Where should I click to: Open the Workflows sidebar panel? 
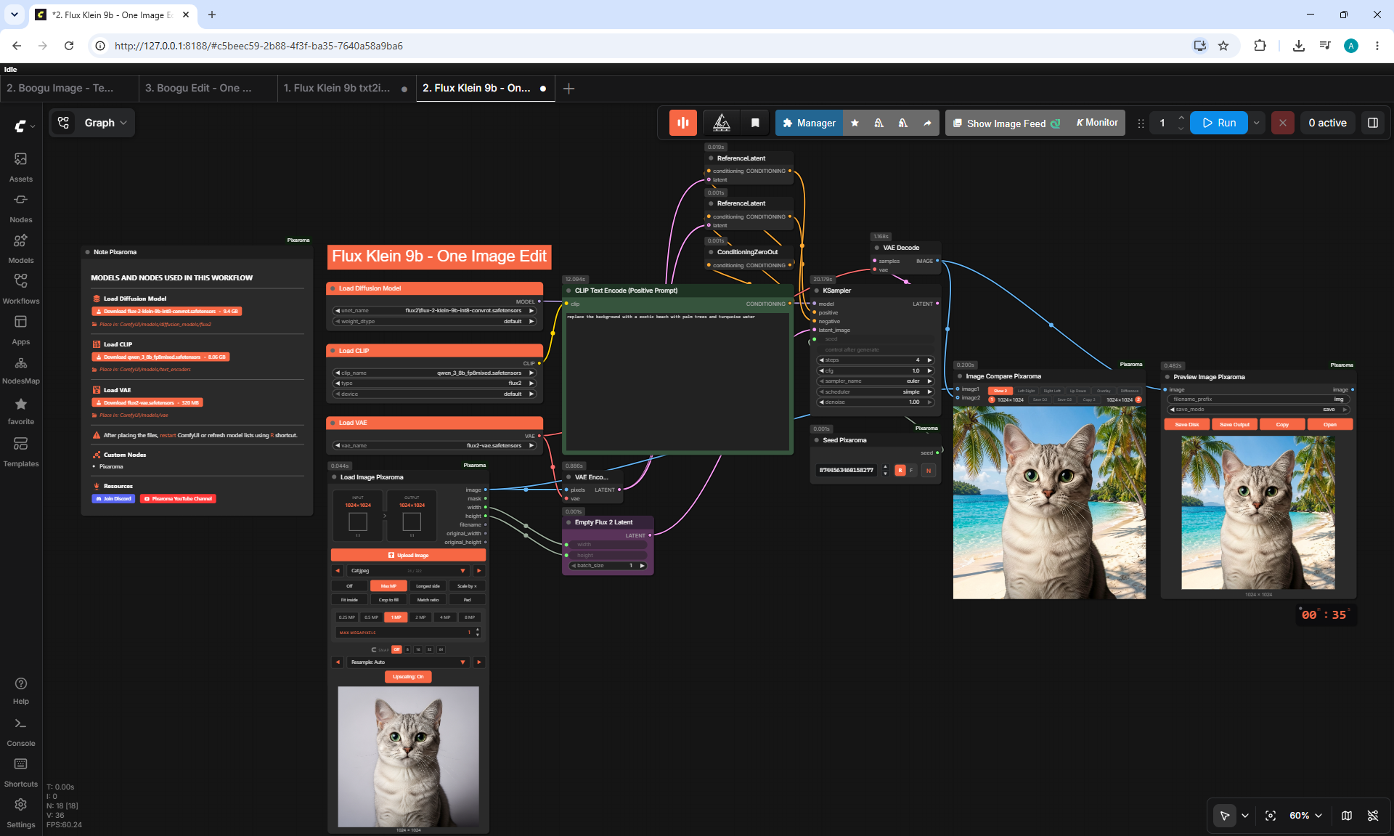tap(21, 289)
